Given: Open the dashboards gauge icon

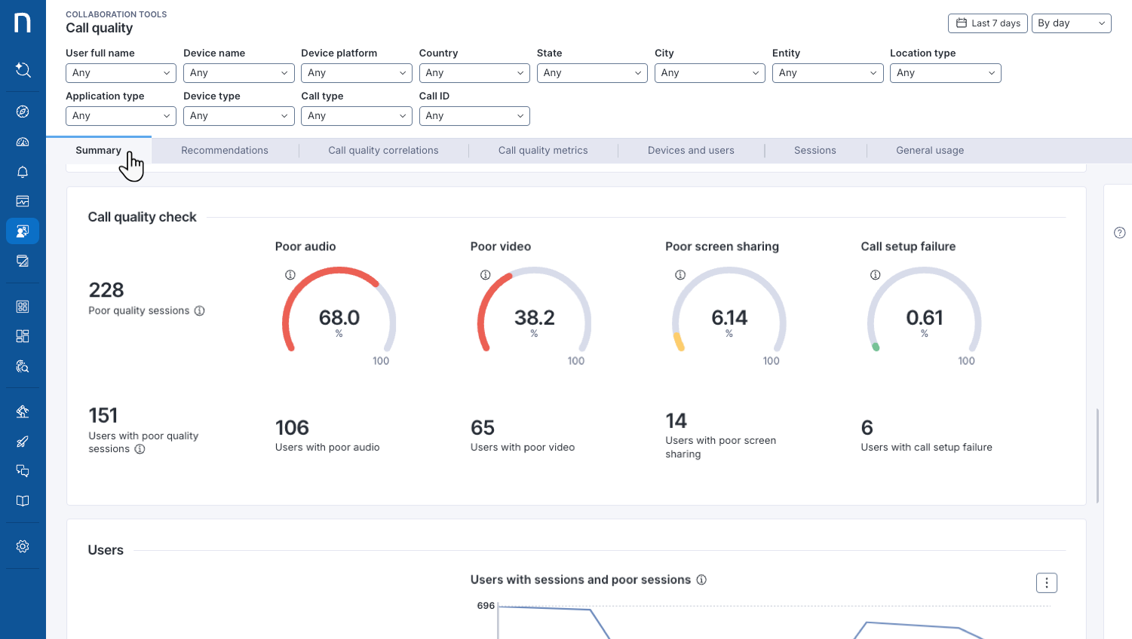Looking at the screenshot, I should point(23,141).
